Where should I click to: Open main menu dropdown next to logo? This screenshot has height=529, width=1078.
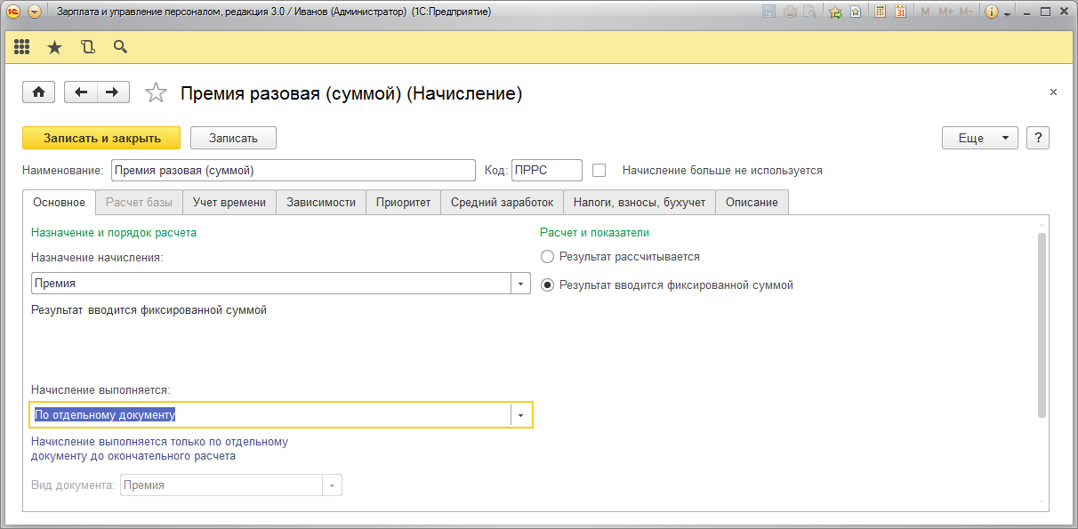(35, 12)
